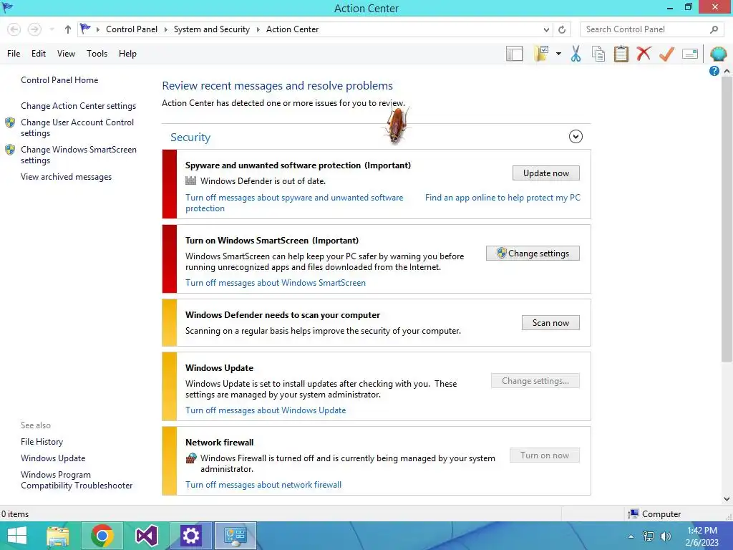Open Visual Studio from the taskbar
733x550 pixels.
146,536
